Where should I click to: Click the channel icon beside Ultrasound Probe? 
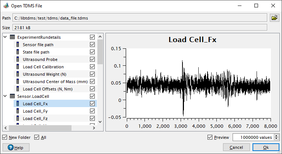coord(18,59)
